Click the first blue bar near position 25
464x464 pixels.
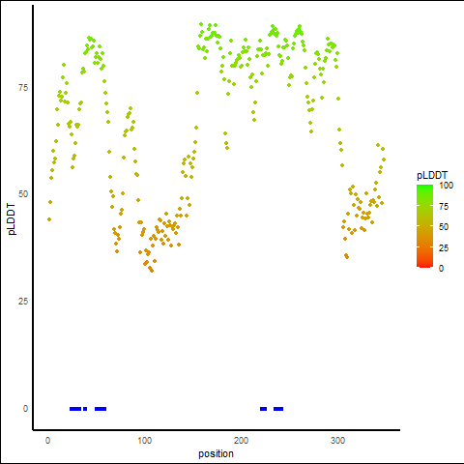[x=75, y=409]
